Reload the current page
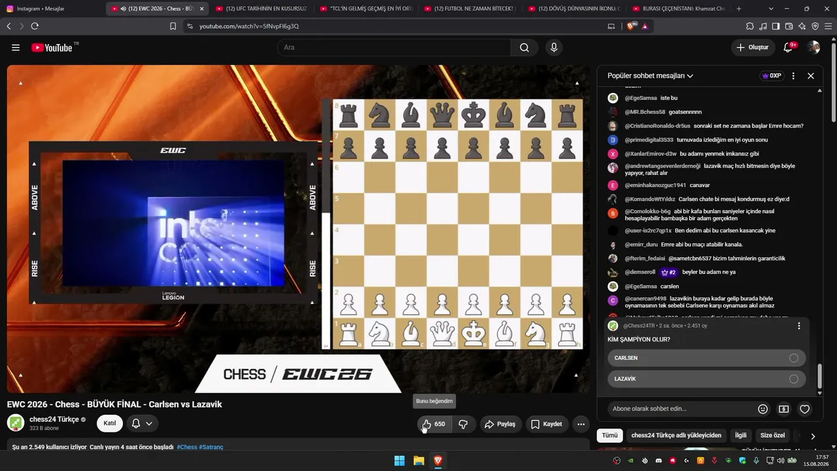This screenshot has height=471, width=837. [x=35, y=26]
